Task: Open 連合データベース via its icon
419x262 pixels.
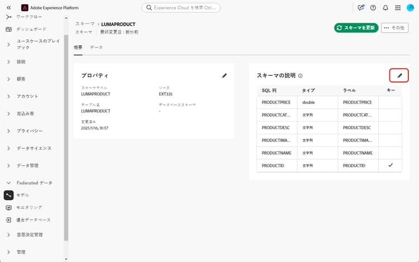Action: click(x=8, y=220)
